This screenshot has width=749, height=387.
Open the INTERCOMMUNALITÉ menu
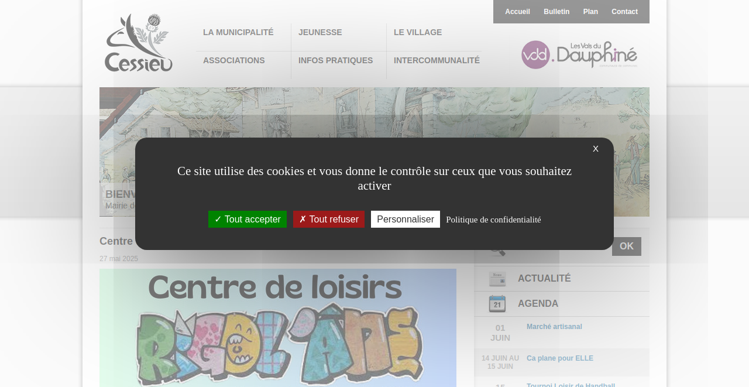(437, 60)
